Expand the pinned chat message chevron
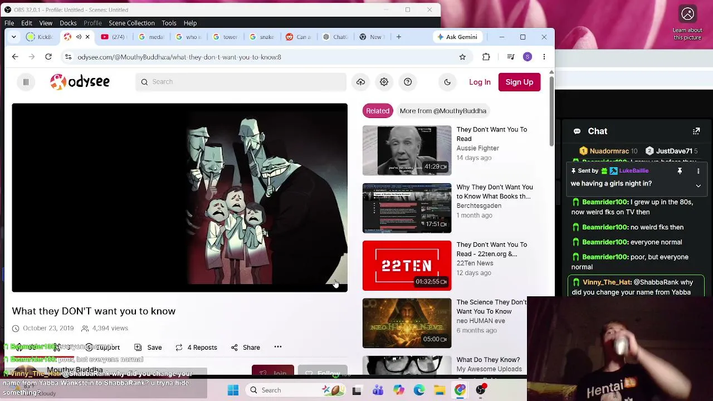Viewport: 713px width, 401px height. (x=698, y=185)
